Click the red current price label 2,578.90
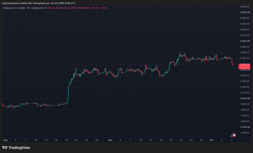Viewport: 253px width, 153px height. [x=245, y=66]
